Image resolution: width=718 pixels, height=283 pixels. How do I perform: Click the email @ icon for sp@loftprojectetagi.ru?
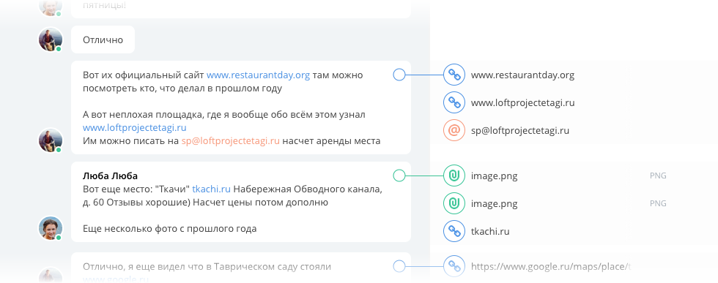[454, 130]
